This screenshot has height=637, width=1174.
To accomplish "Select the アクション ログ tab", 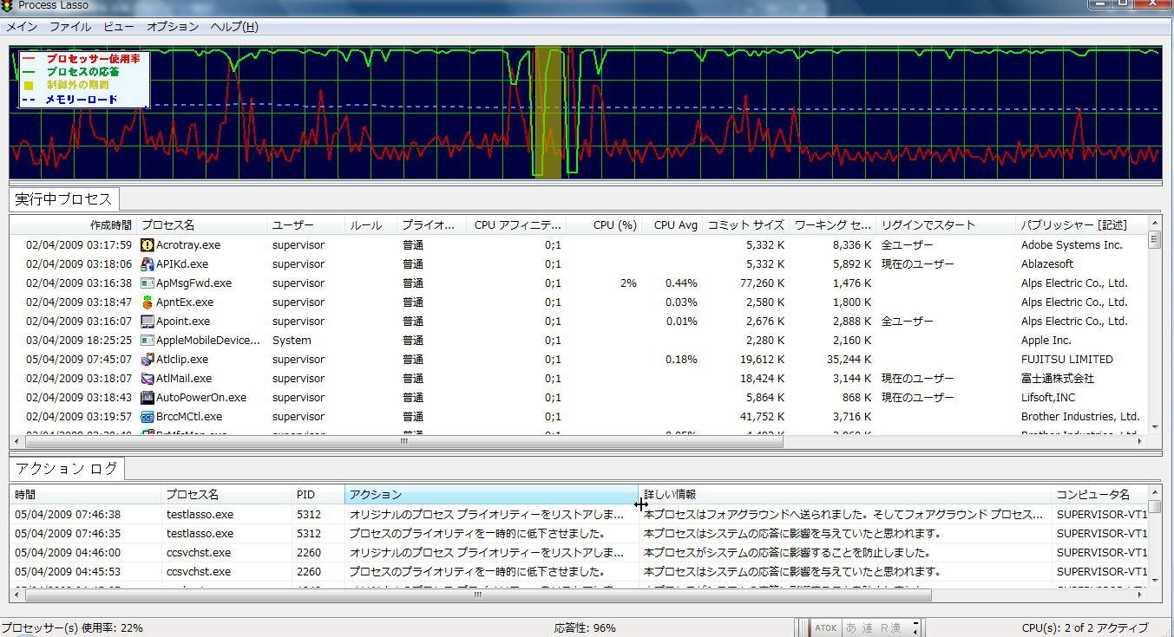I will coord(66,469).
